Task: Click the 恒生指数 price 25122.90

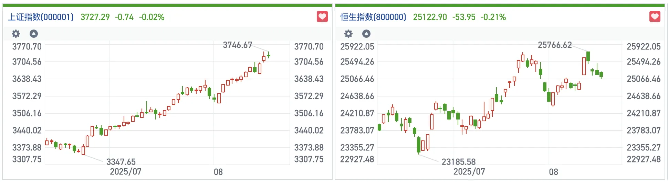Action: pyautogui.click(x=430, y=17)
